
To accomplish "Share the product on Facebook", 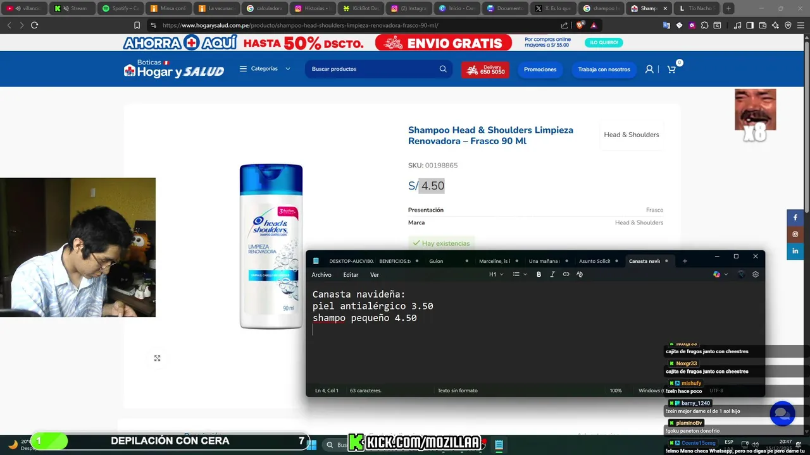I will coord(795,217).
